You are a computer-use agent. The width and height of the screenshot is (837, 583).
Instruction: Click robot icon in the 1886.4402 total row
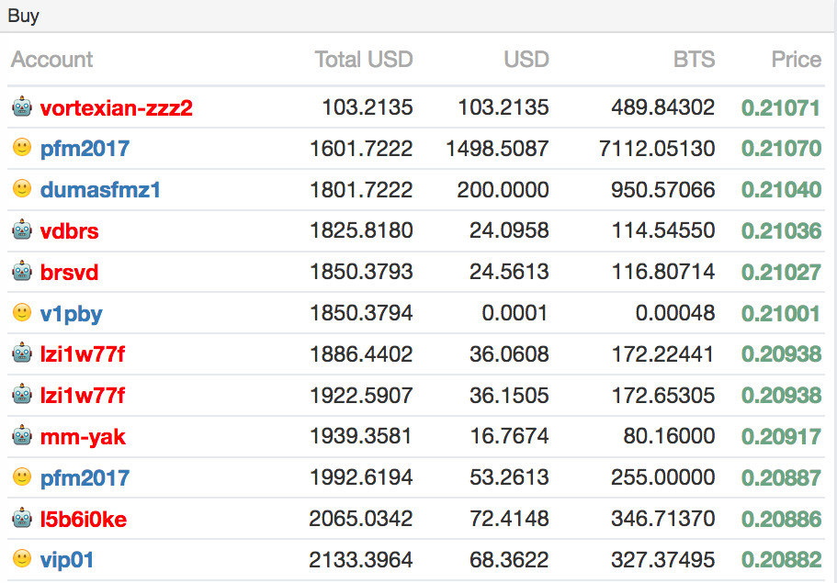pos(22,353)
